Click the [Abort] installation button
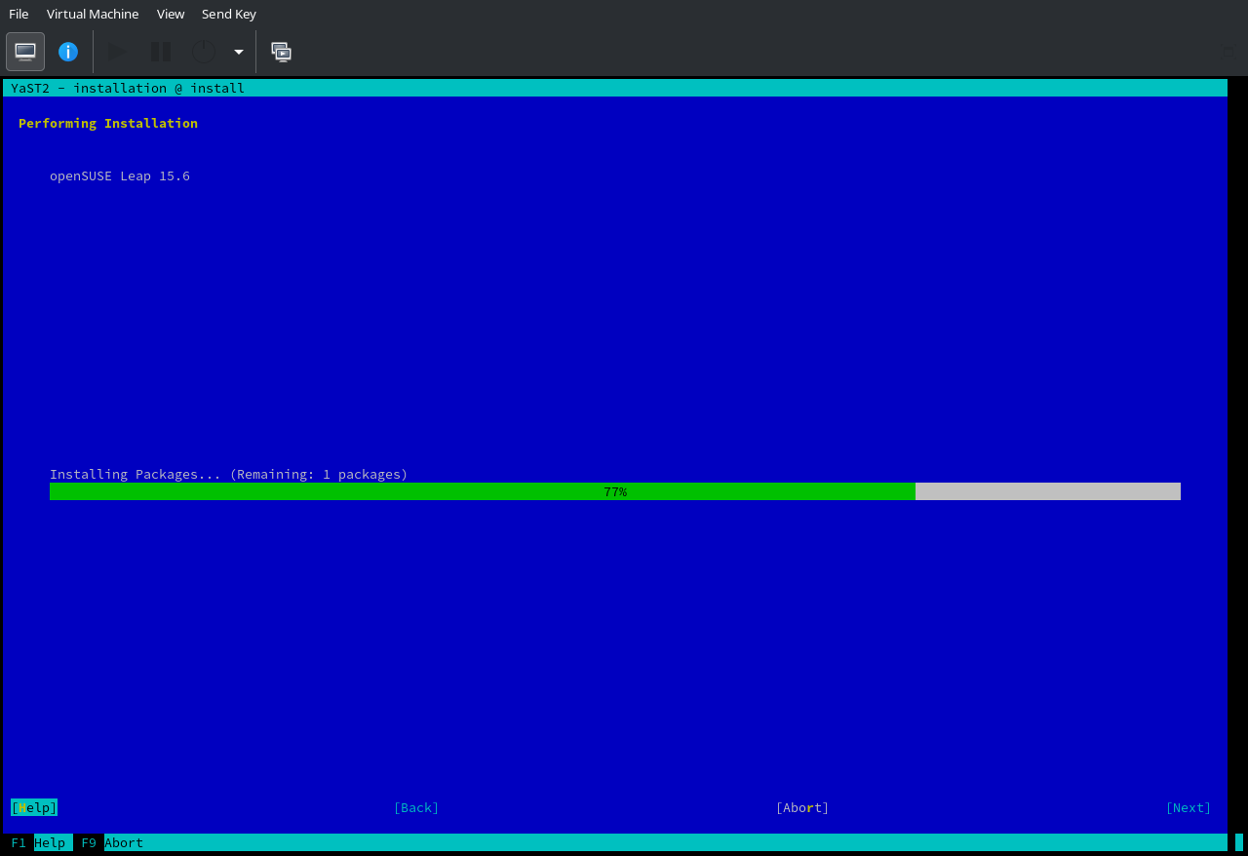Viewport: 1248px width, 856px height. pyautogui.click(x=802, y=807)
